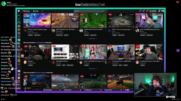The width and height of the screenshot is (181, 101).
Task: Expand the left sidebar with the arrow icon
Action: tap(19, 15)
